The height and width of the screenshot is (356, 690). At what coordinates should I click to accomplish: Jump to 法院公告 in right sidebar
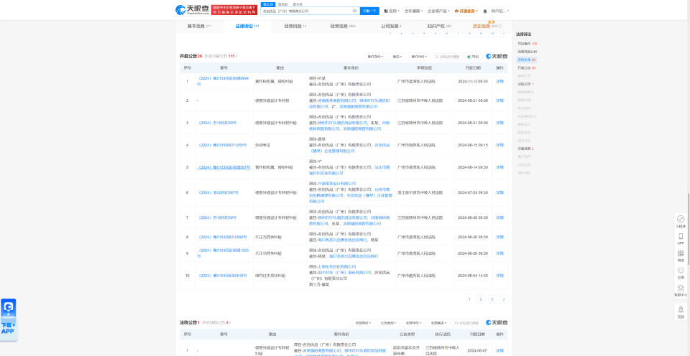pyautogui.click(x=525, y=83)
